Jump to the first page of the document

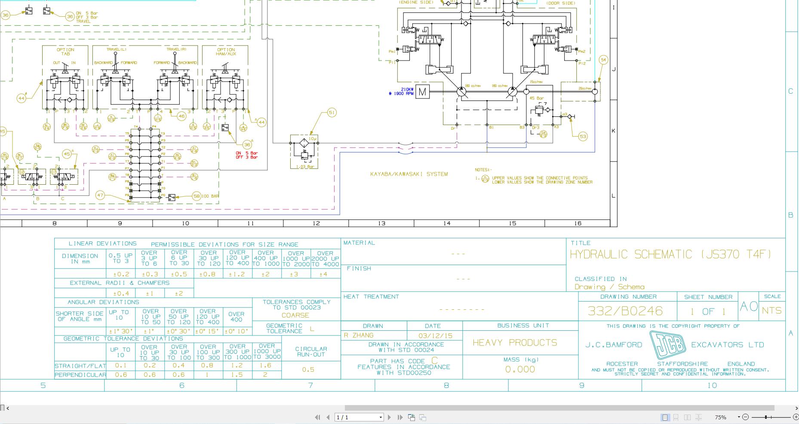(x=318, y=417)
